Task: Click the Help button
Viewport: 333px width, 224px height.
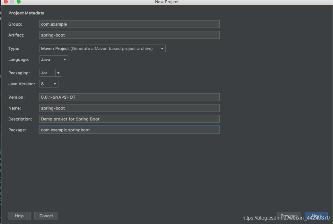Action: click(19, 216)
